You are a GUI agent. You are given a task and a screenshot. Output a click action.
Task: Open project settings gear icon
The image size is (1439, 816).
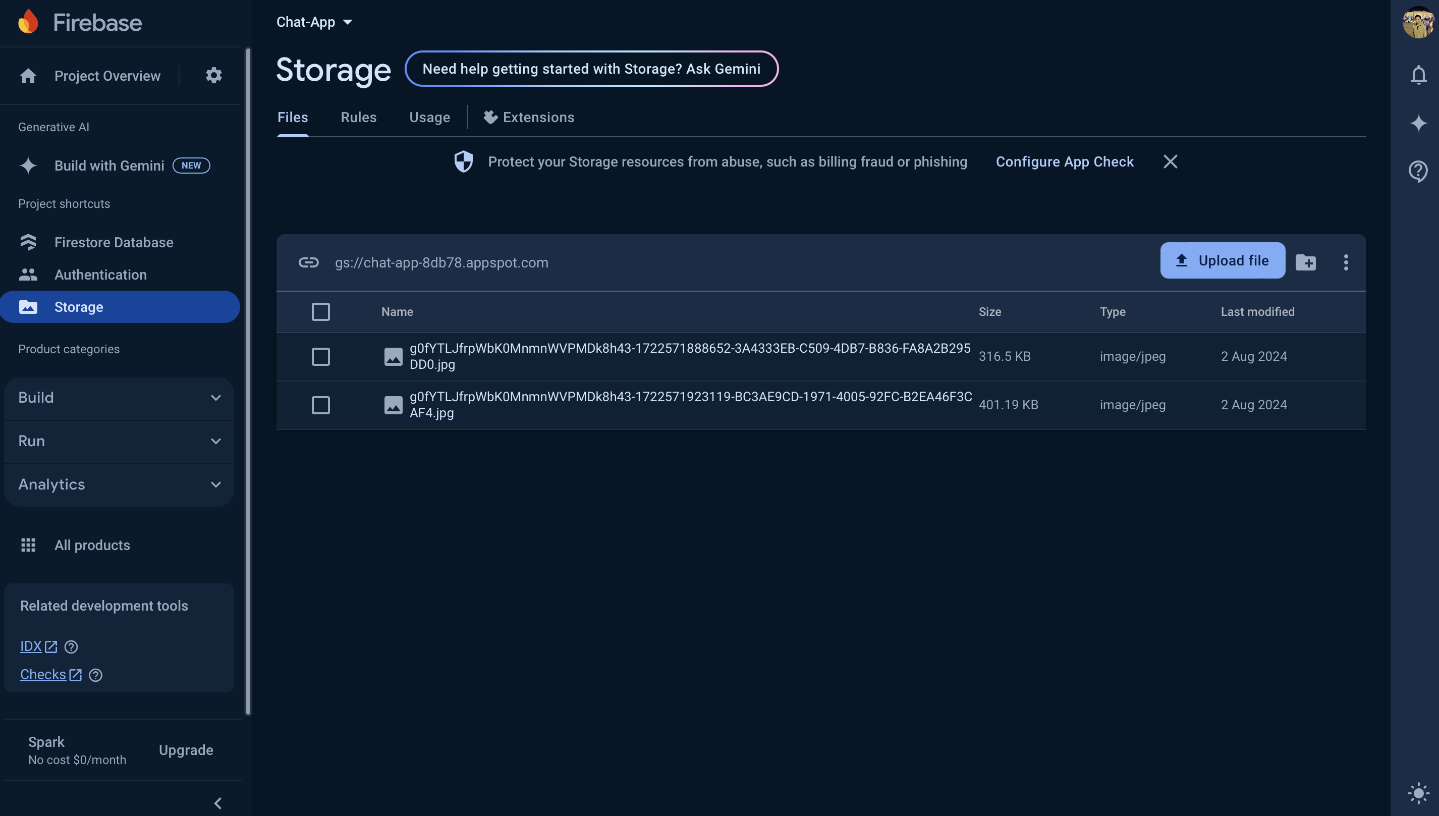(x=213, y=75)
